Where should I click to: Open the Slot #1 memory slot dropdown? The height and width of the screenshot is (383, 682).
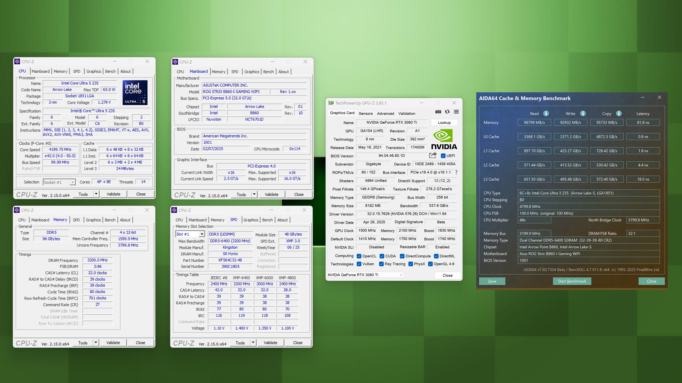[x=190, y=234]
